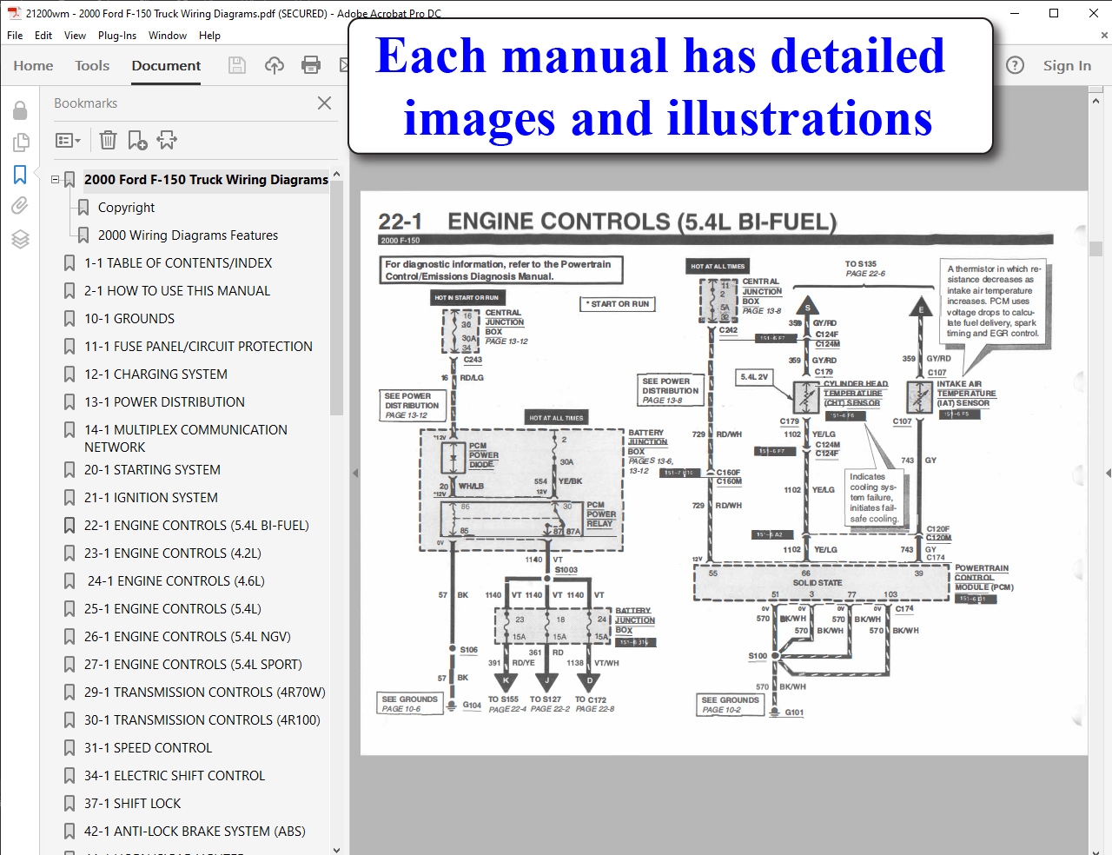This screenshot has width=1112, height=855.
Task: Delete selected bookmark with trash icon
Action: (108, 140)
